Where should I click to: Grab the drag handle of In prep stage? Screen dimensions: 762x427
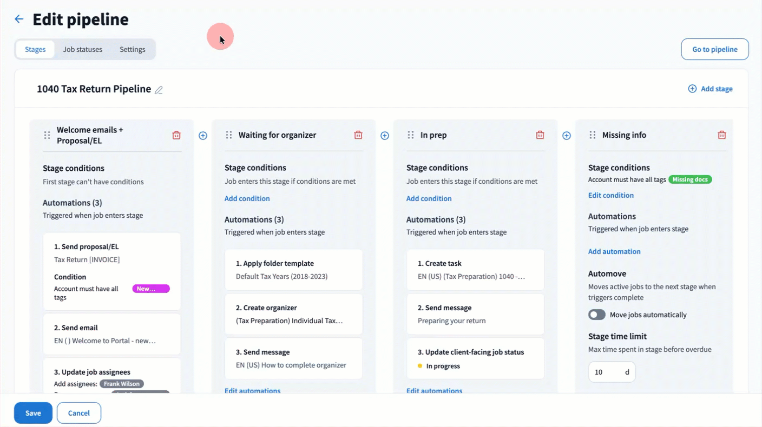411,135
